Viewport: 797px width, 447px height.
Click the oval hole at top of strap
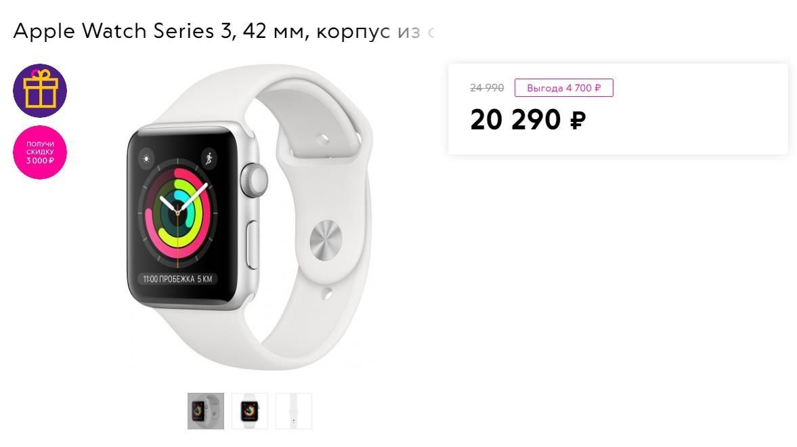322,138
